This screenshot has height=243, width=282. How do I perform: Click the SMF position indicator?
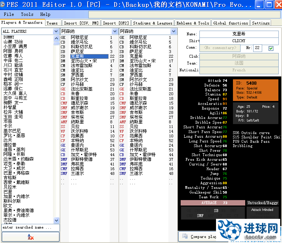pyautogui.click(x=200, y=216)
